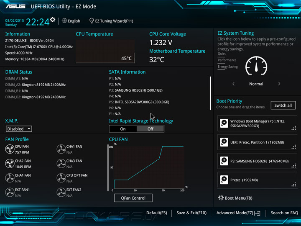Click 'P5: INTEL SSDSA2BW300G3 (300.0GB)' SATA row

(x=139, y=102)
